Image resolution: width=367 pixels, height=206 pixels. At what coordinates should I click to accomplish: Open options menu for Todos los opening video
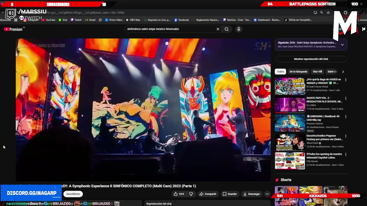coord(345,154)
